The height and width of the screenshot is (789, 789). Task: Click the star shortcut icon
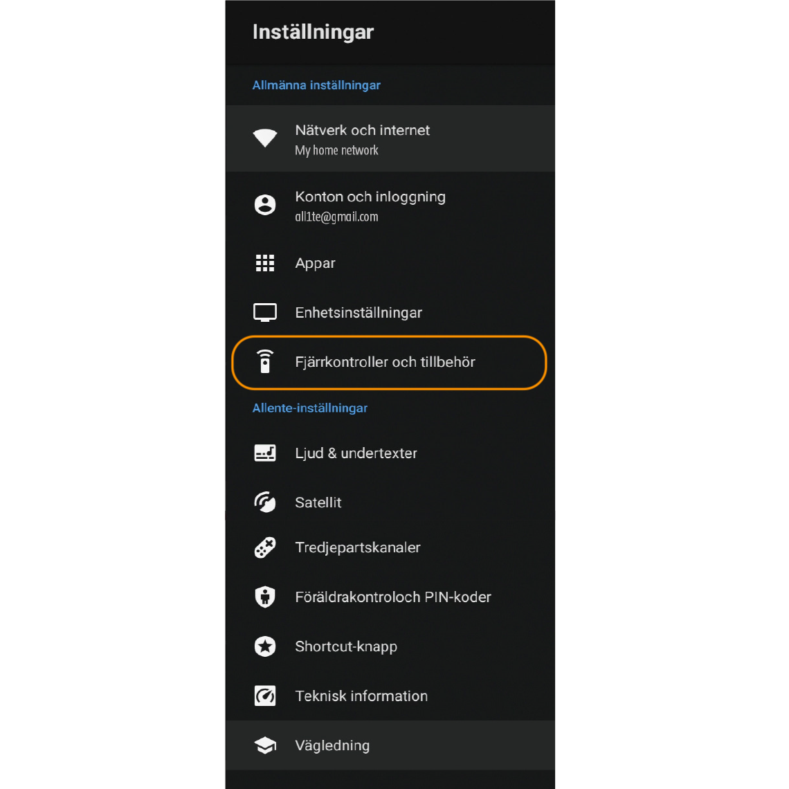(x=265, y=646)
